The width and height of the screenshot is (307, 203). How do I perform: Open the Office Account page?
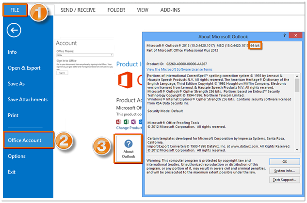click(29, 140)
